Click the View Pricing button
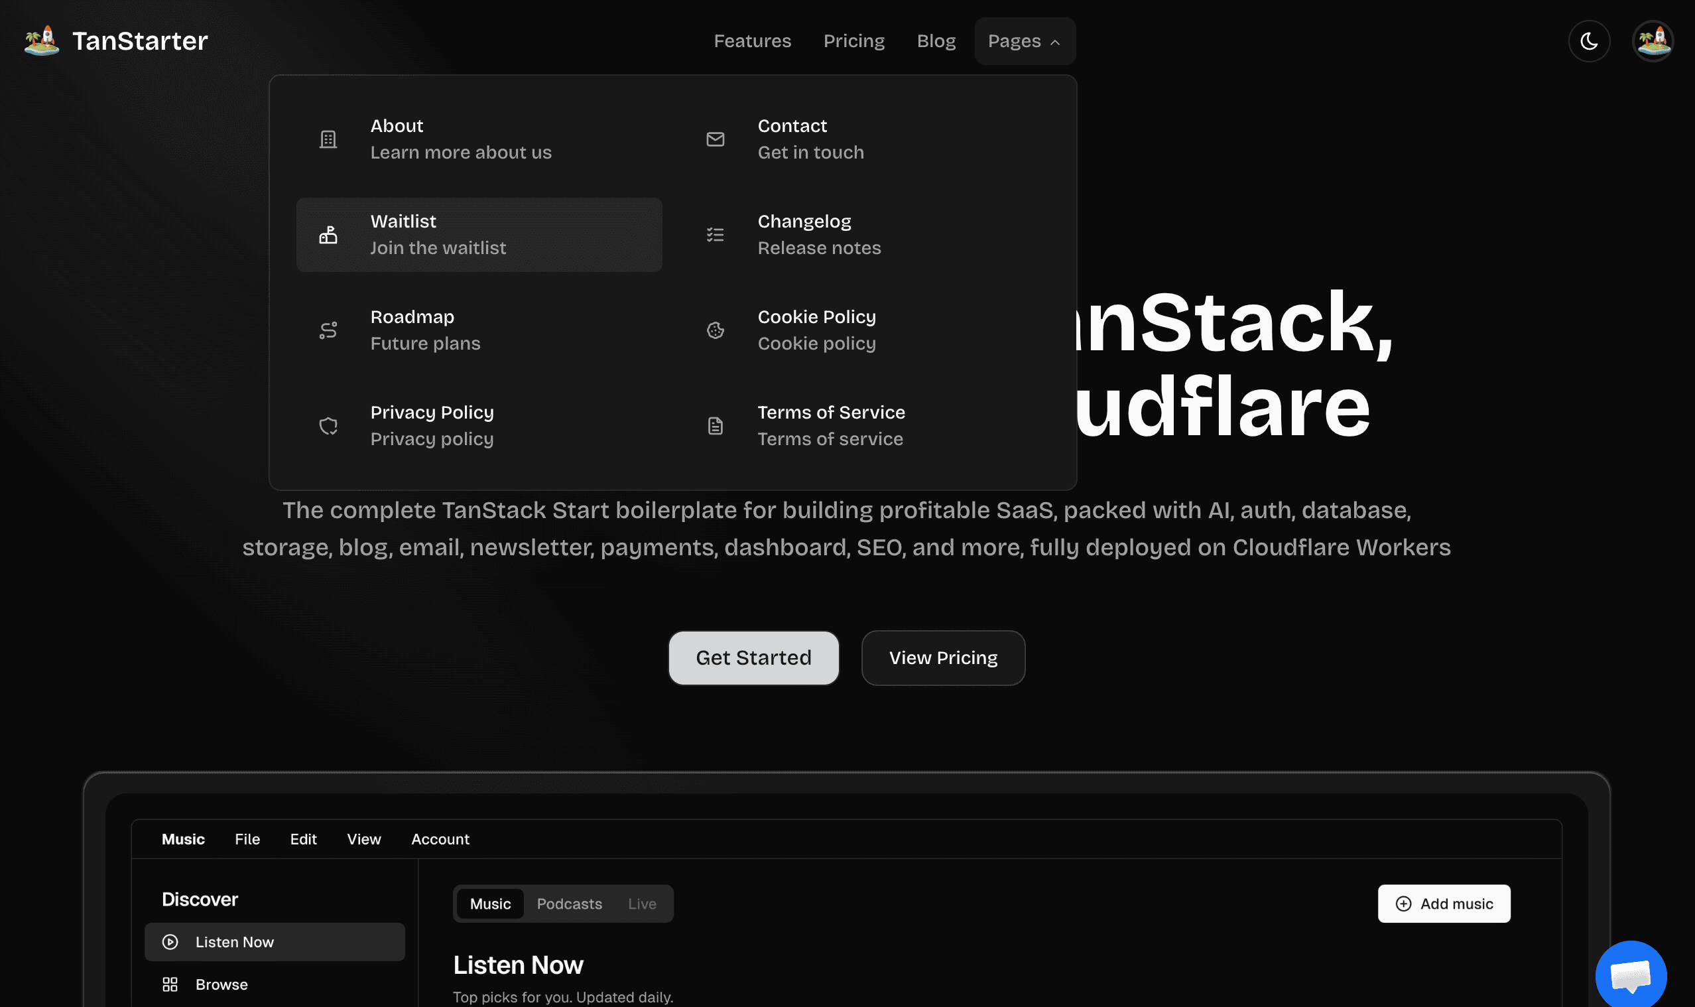The image size is (1695, 1007). (x=943, y=657)
